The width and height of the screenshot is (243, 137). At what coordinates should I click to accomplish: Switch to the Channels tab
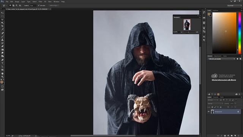[215, 97]
